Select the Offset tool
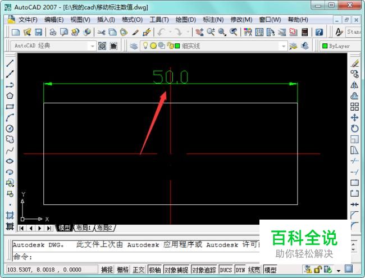This screenshot has height=278, width=365. coord(355,95)
